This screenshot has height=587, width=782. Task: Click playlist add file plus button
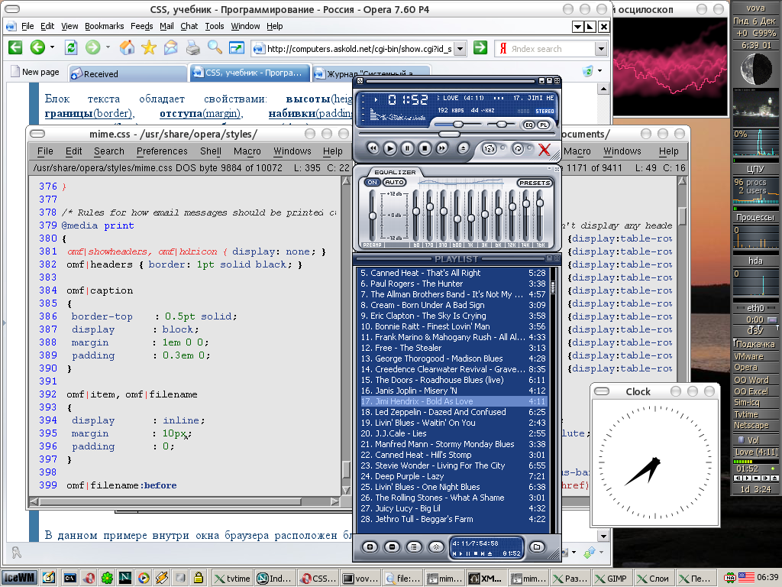pos(370,547)
